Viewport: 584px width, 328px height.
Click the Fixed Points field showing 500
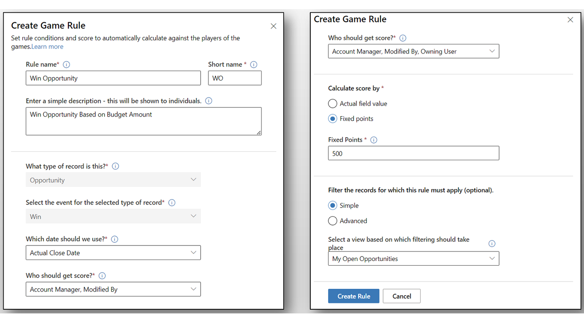pos(413,153)
